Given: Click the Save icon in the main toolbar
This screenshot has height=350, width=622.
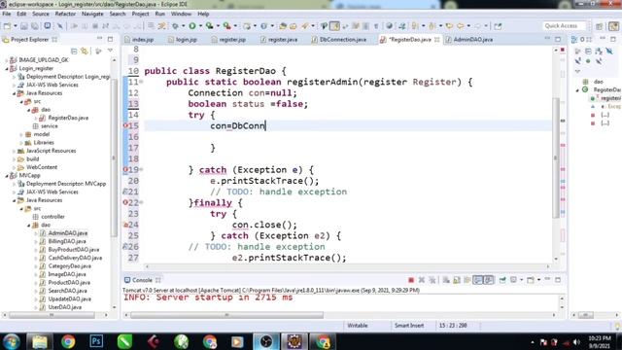Looking at the screenshot, I should 24,26.
